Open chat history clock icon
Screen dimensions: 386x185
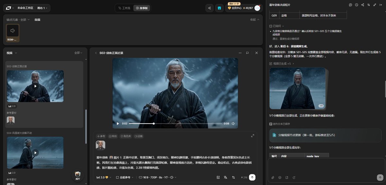tap(356, 5)
